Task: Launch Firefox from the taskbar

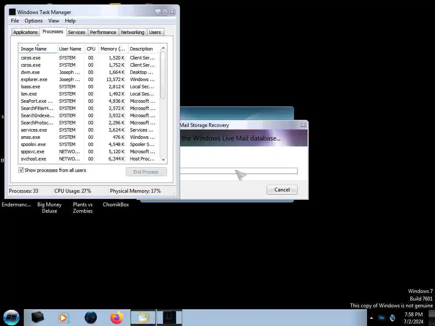Action: point(116,318)
